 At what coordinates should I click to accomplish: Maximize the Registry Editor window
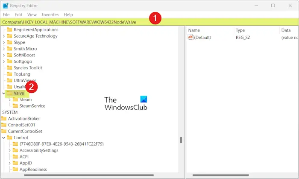pos(273,6)
